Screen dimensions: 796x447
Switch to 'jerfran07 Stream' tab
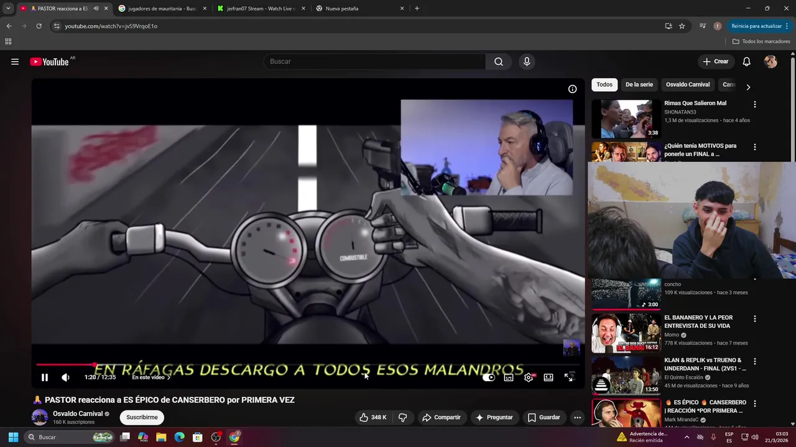tap(261, 9)
